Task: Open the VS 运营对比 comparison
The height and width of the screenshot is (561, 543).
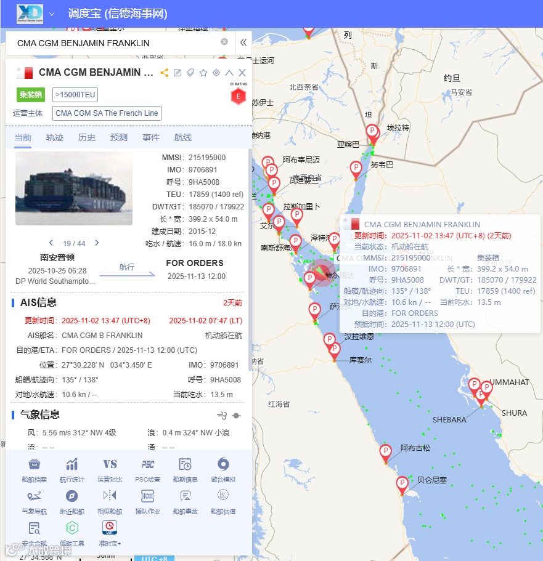Action: coord(110,469)
